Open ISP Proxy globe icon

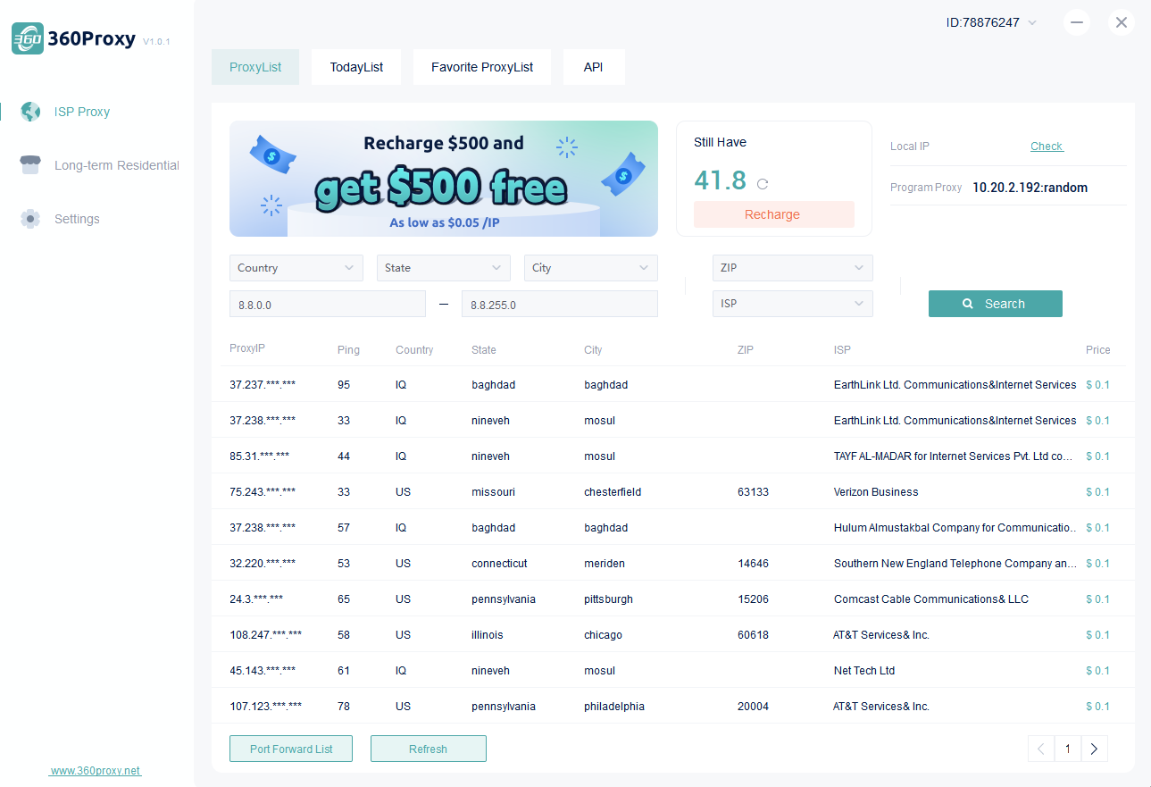[30, 112]
